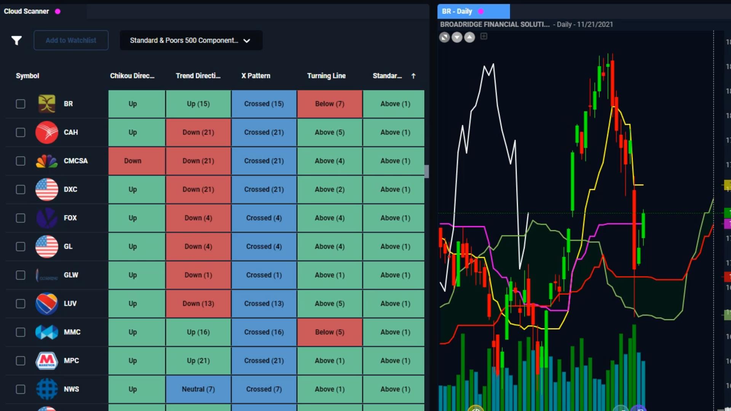Tick the LUV row checkbox
This screenshot has height=411, width=731.
[x=21, y=304]
